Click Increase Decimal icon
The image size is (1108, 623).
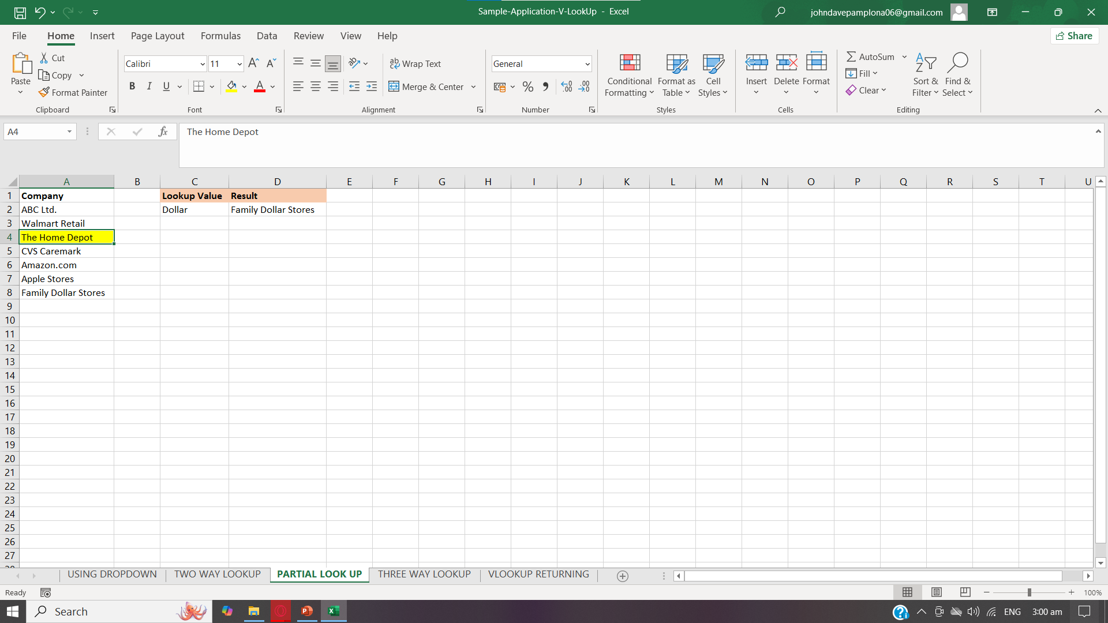tap(567, 87)
